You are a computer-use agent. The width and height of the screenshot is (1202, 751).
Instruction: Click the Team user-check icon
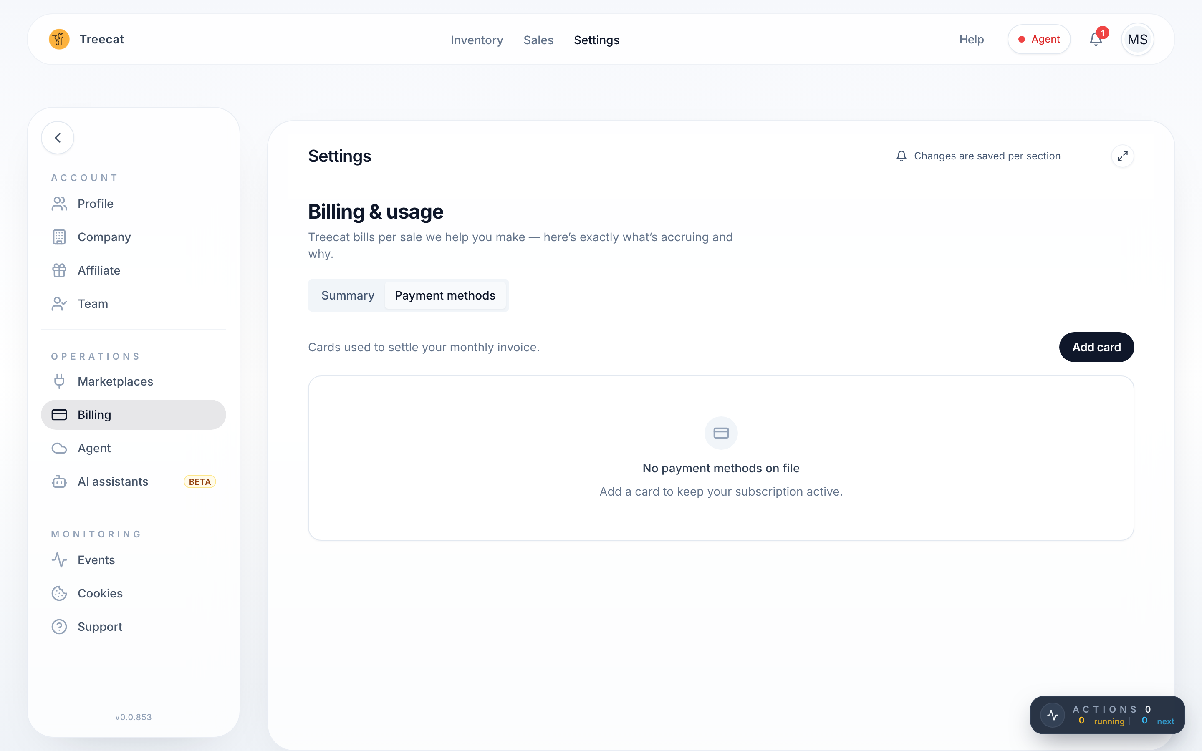click(x=59, y=303)
